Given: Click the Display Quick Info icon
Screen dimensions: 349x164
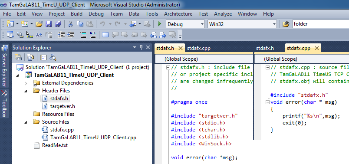Looking at the screenshot, I should tap(30, 35).
